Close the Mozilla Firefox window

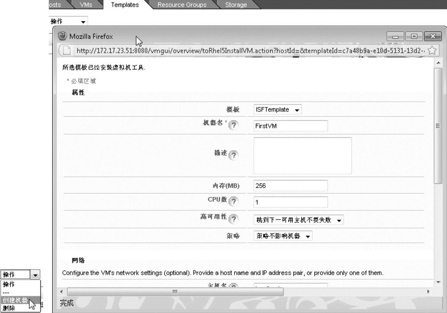pyautogui.click(x=433, y=36)
